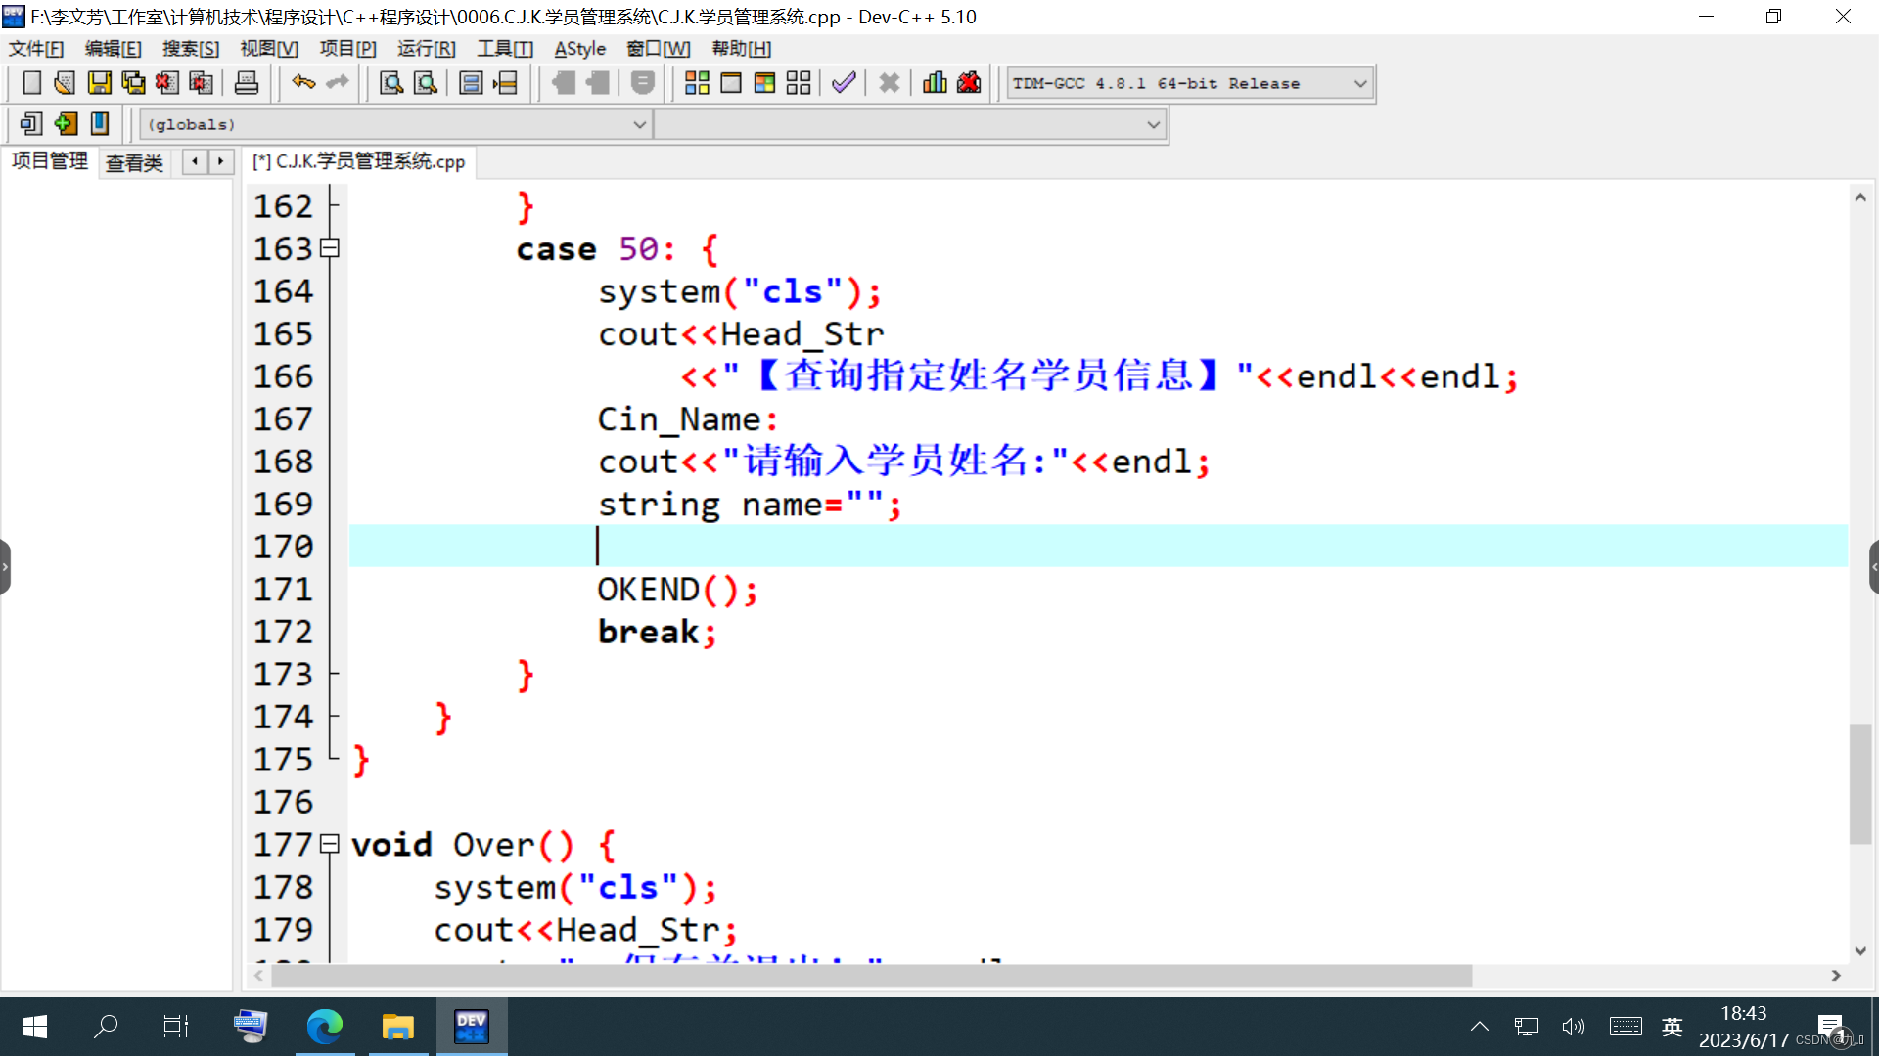
Task: Select the C.J.K.学员管理系统.cpp file tab
Action: [359, 162]
